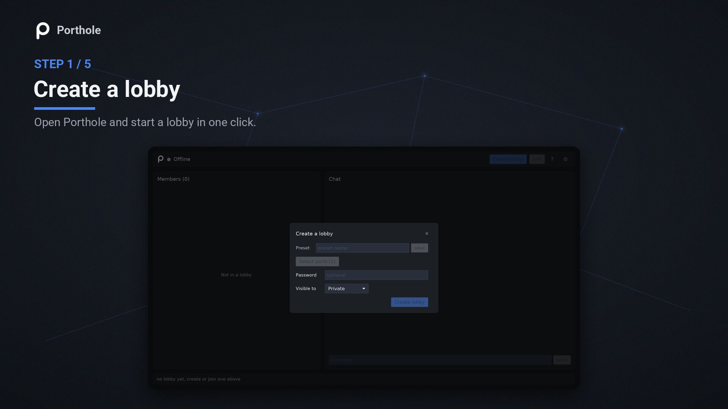Click the 'STEP 1 / 5' label

click(63, 64)
